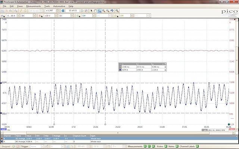Expand Channel B range dropdown showing ±20 V
The width and height of the screenshot is (239, 149).
[56, 16]
